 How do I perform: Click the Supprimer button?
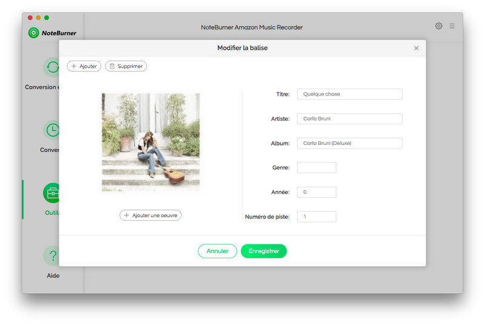(126, 66)
